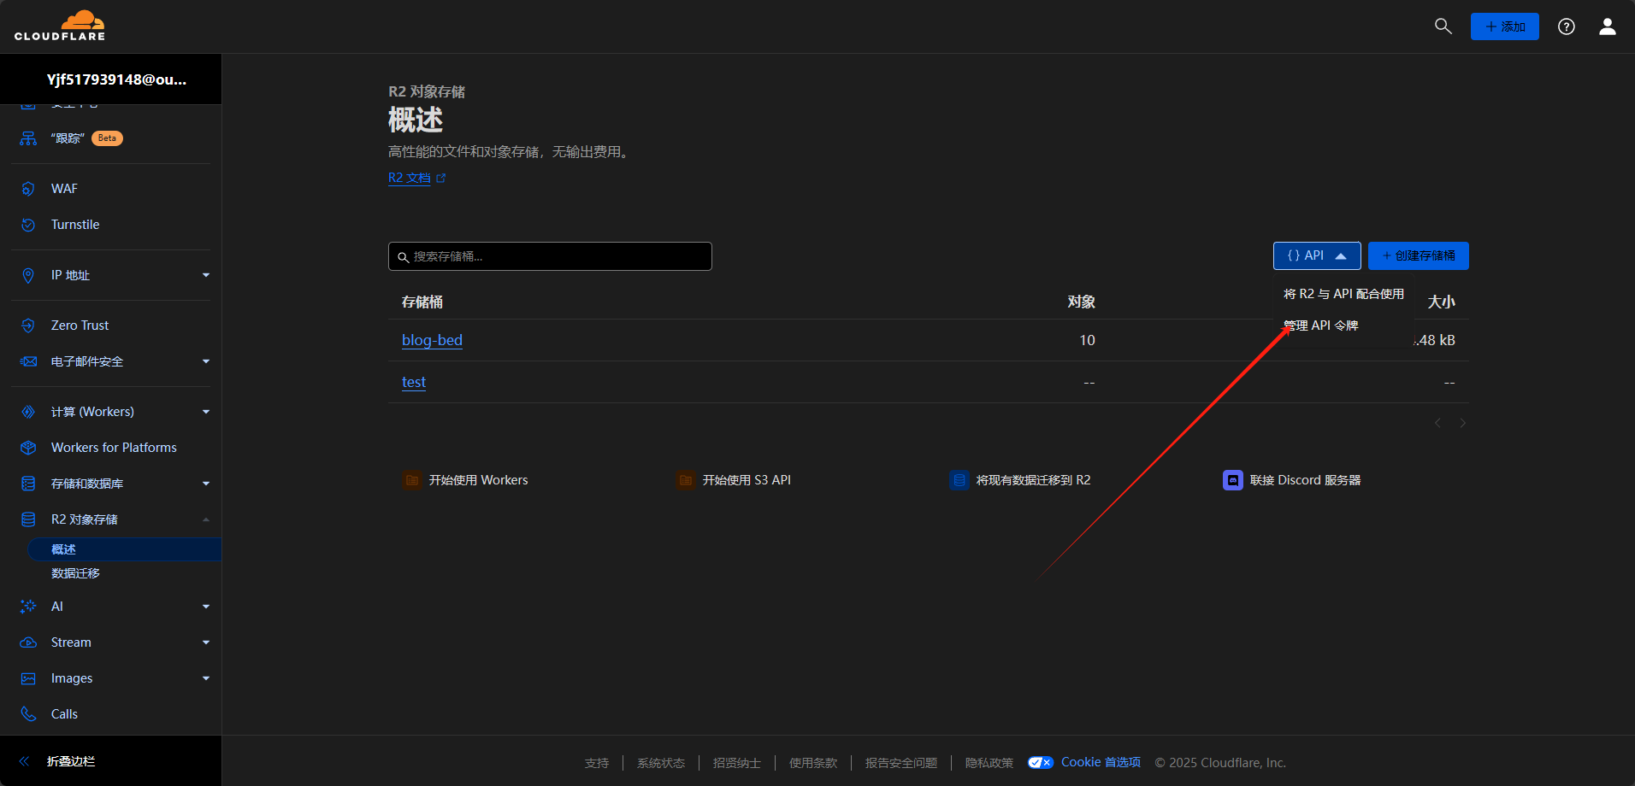Expand the Images dropdown arrow
Image resolution: width=1635 pixels, height=786 pixels.
tap(206, 678)
